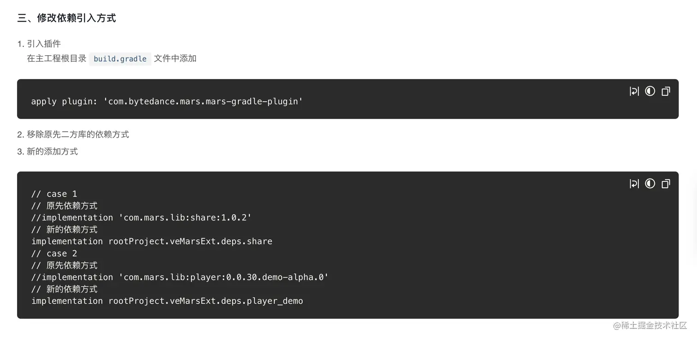Click the 三、修改依赖引入方式 heading
The width and height of the screenshot is (697, 340).
66,18
